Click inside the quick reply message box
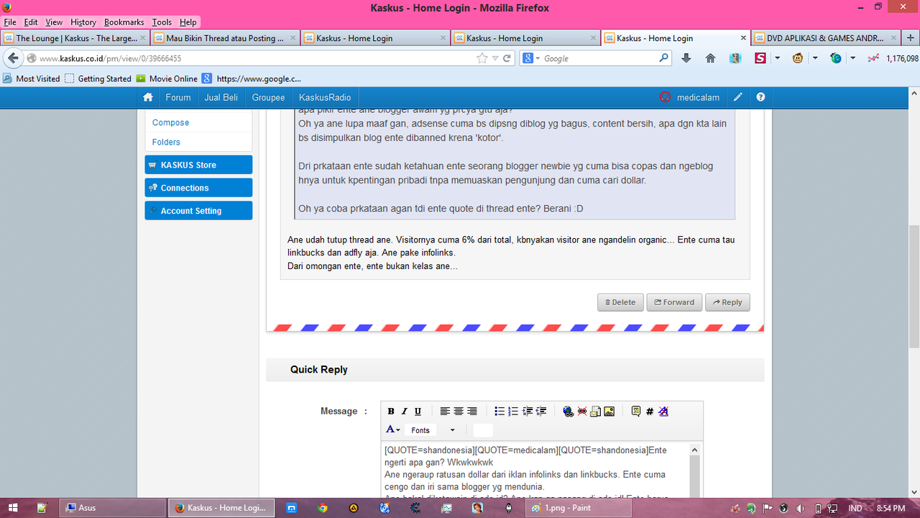The height and width of the screenshot is (518, 920). 536,469
